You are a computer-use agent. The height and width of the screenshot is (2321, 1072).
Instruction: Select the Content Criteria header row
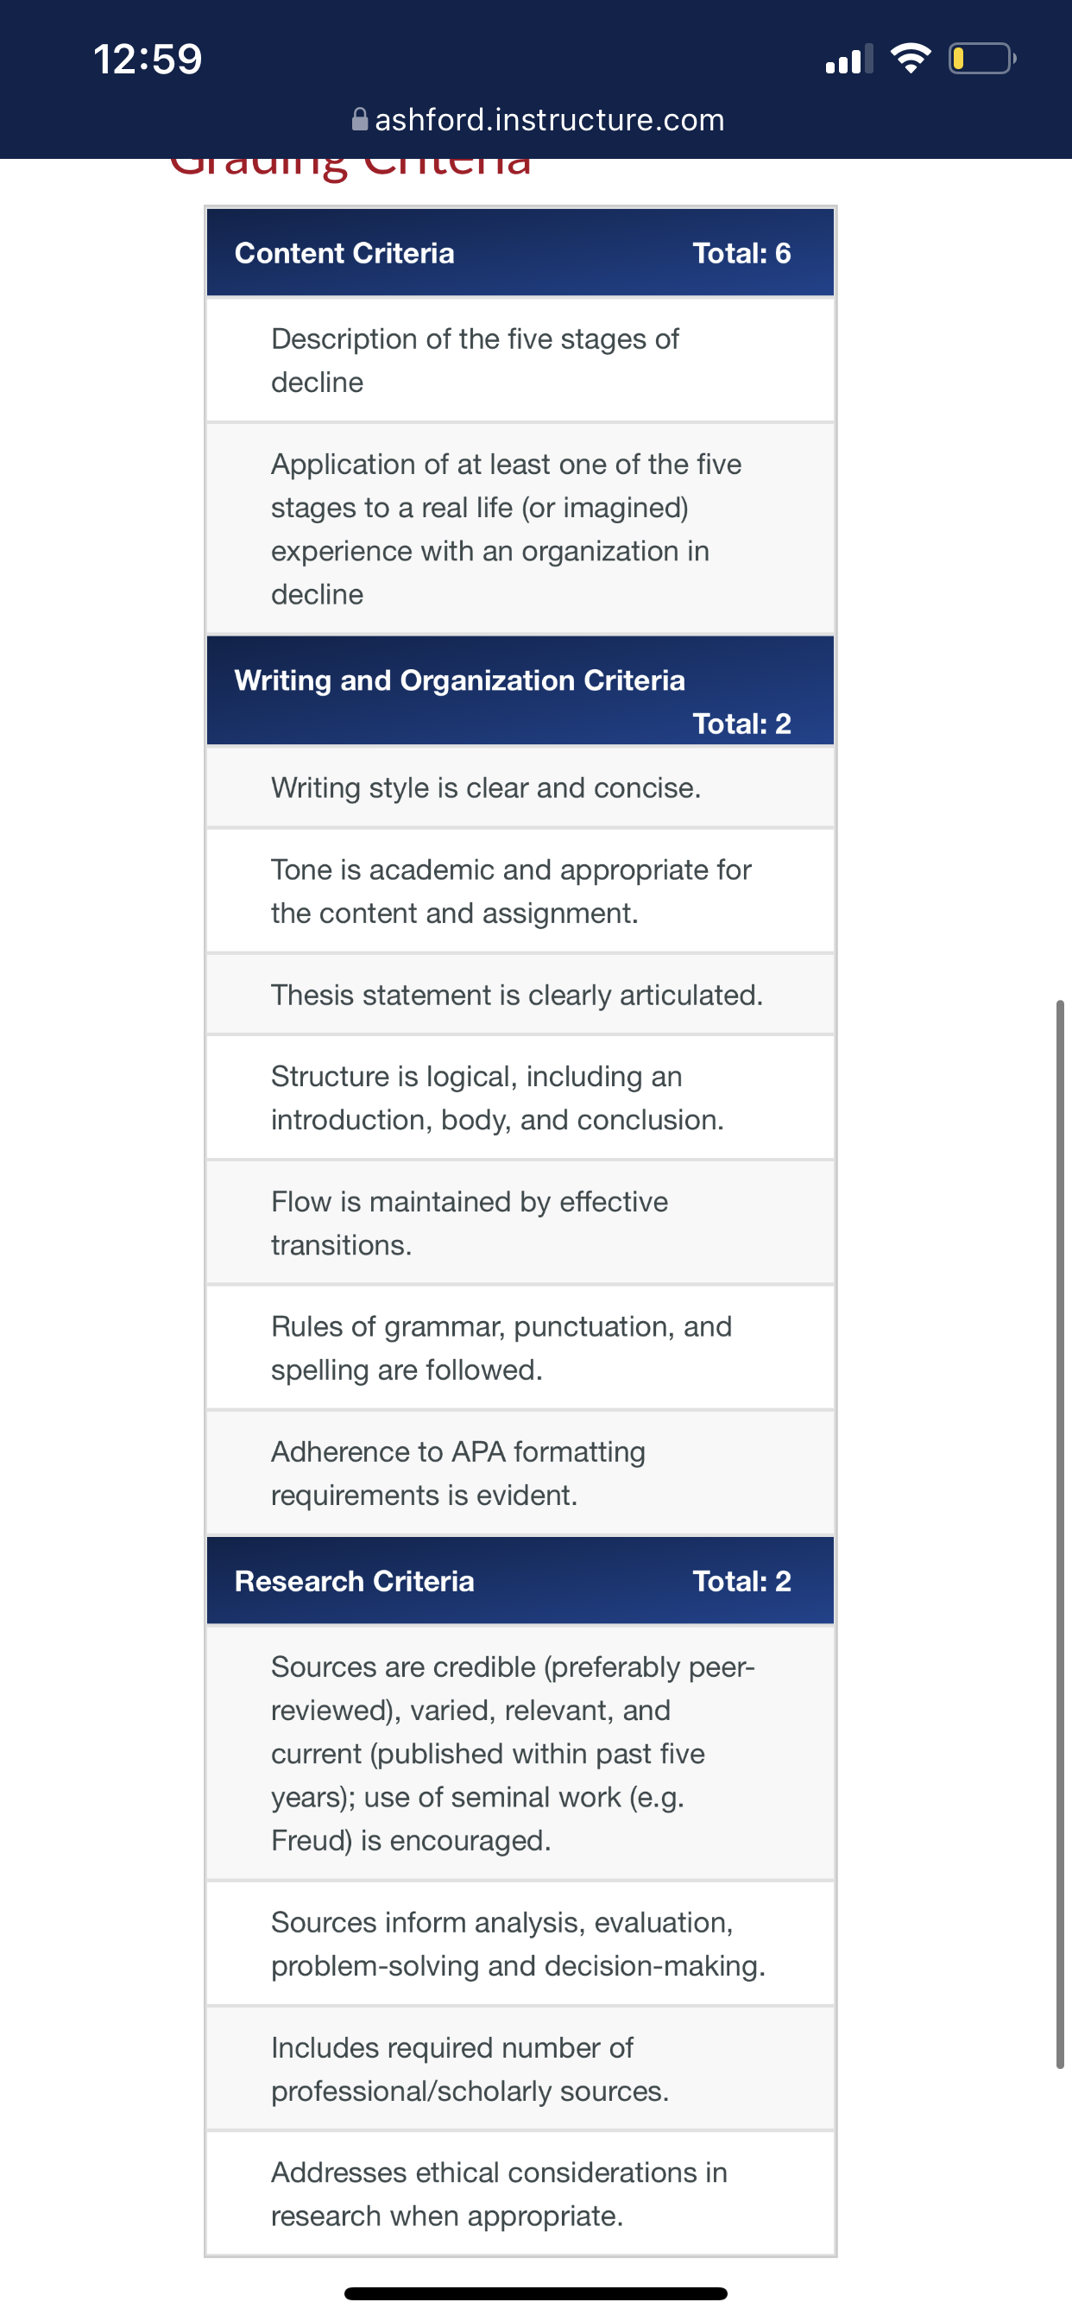coord(520,252)
